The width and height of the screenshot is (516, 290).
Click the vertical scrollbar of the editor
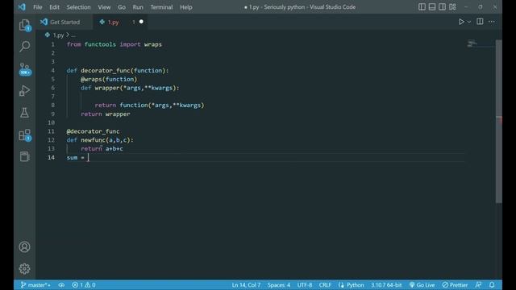pos(499,122)
